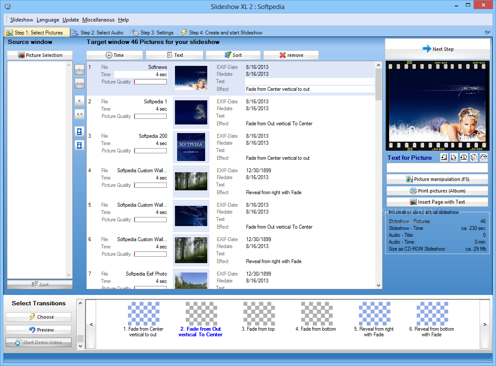
Task: Preview the selected transition
Action: pos(39,330)
